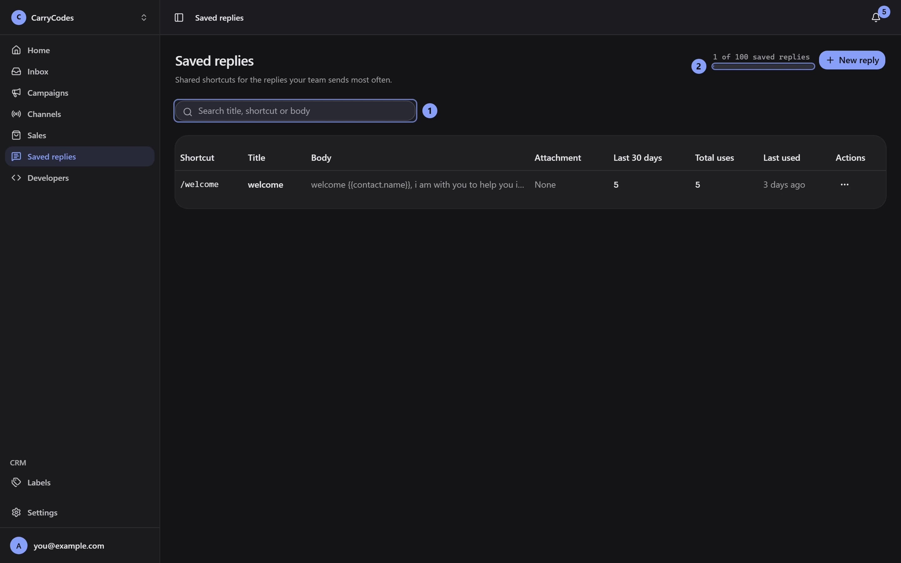Focus the Search title, shortcut or body field
The image size is (901, 563).
295,111
